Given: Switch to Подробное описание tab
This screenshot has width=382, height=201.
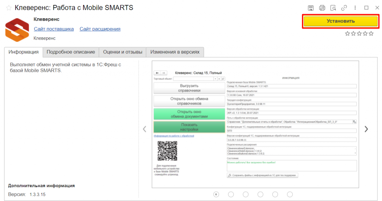Looking at the screenshot, I should pyautogui.click(x=71, y=52).
